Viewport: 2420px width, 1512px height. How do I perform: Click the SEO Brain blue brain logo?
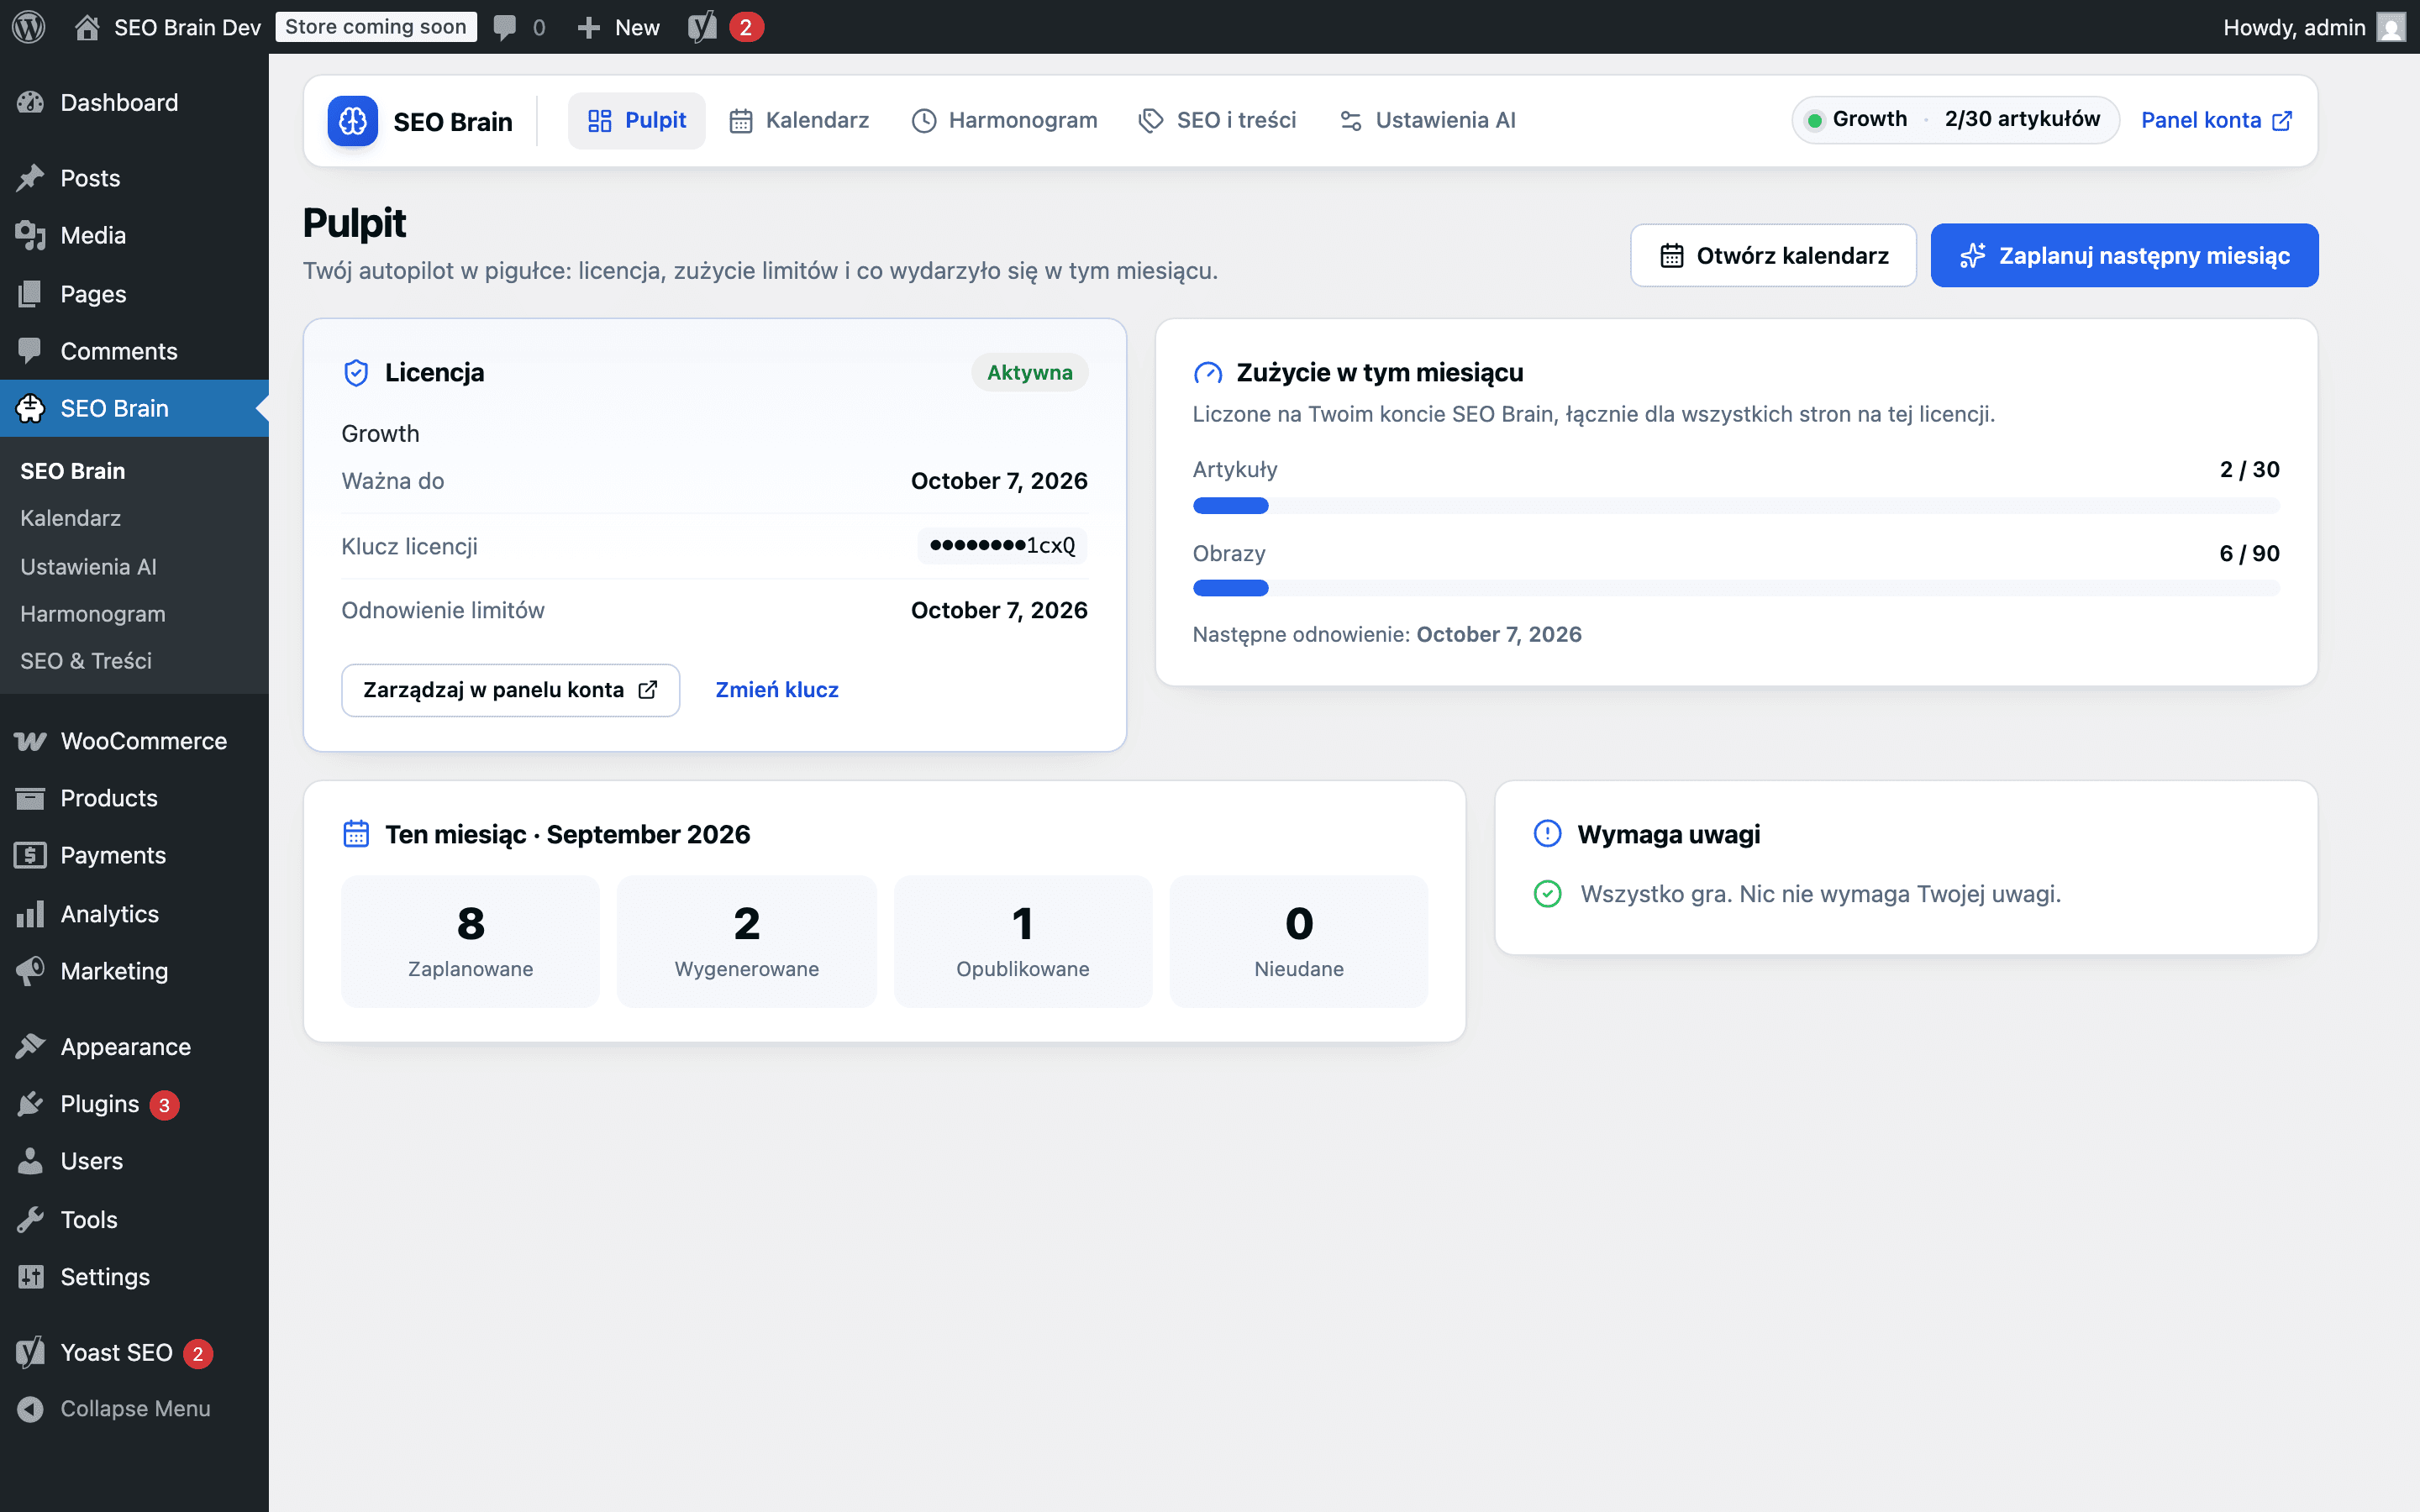(352, 121)
